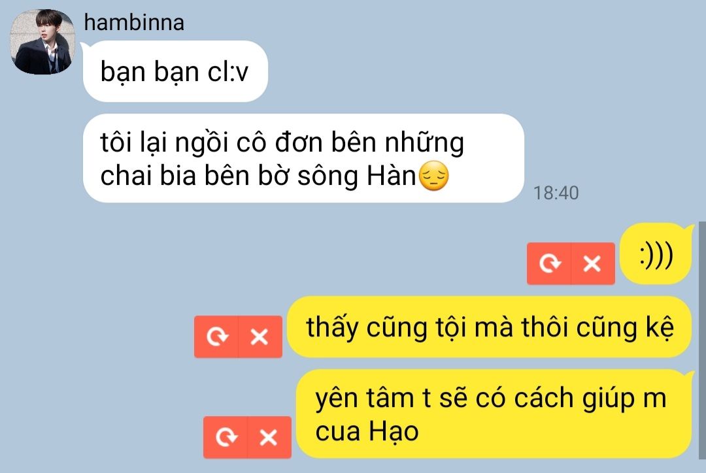Open hambinna's profile picture

point(42,42)
